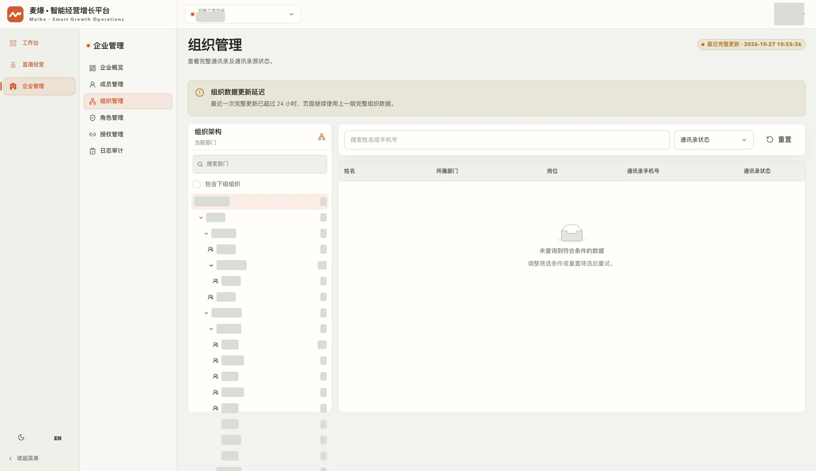Image resolution: width=816 pixels, height=471 pixels.
Task: Open the 通讯录状态 filter dropdown
Action: pyautogui.click(x=713, y=140)
